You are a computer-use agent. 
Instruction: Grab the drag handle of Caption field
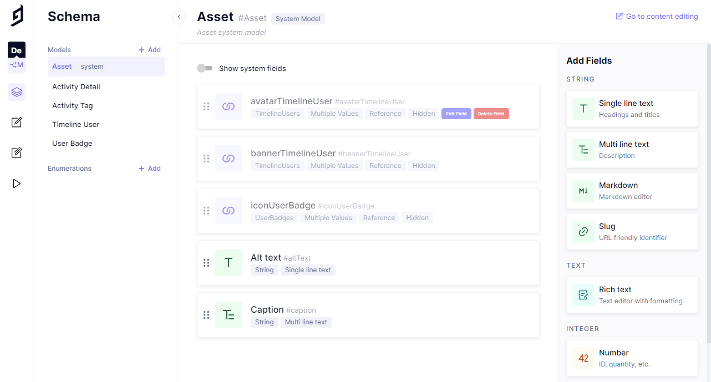click(206, 315)
